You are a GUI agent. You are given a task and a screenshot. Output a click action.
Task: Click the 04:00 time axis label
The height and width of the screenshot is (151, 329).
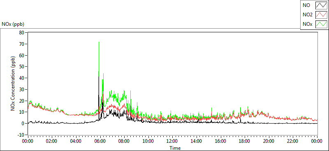[x=76, y=141]
